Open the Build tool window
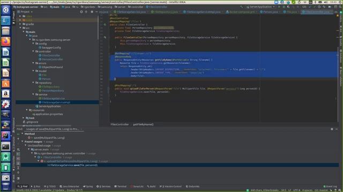343x192 pixels. [x=151, y=187]
